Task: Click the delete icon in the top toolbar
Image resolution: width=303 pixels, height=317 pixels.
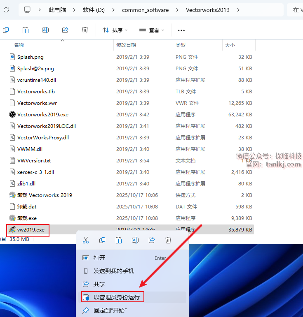Action: (85, 30)
